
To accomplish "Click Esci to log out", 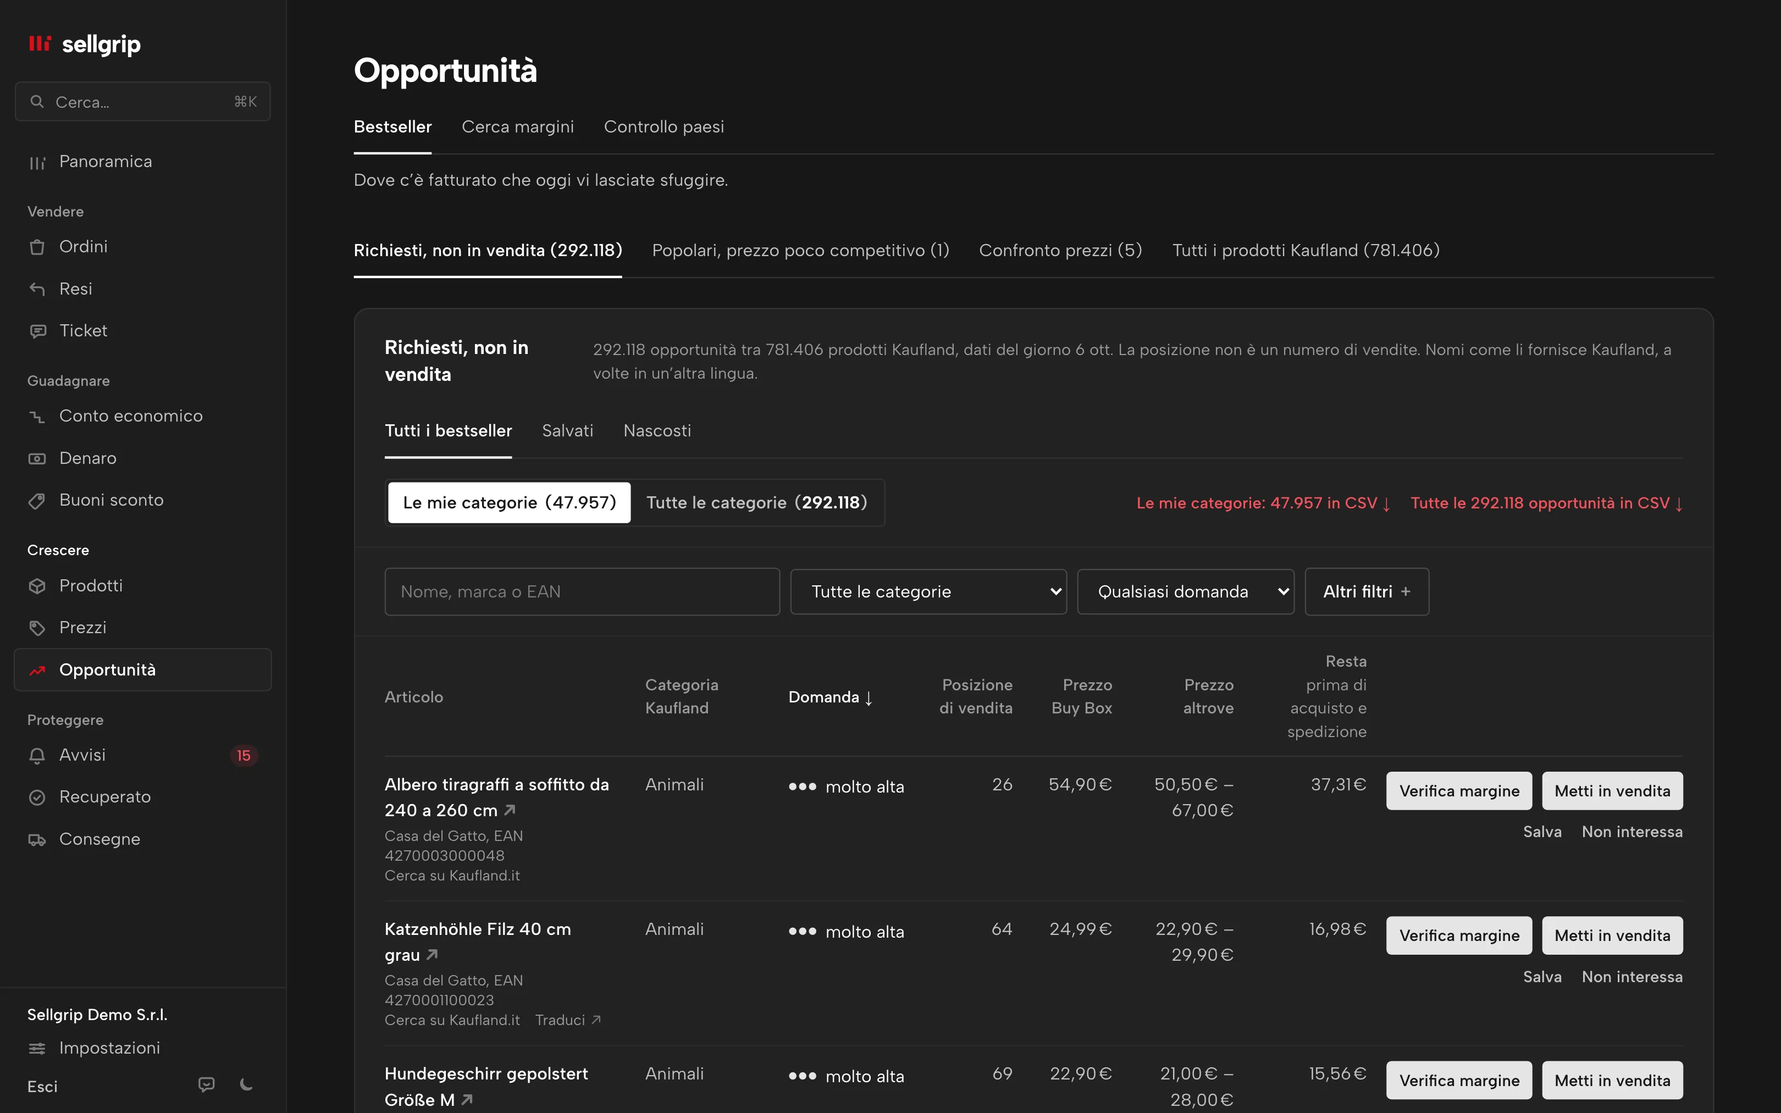I will 42,1087.
